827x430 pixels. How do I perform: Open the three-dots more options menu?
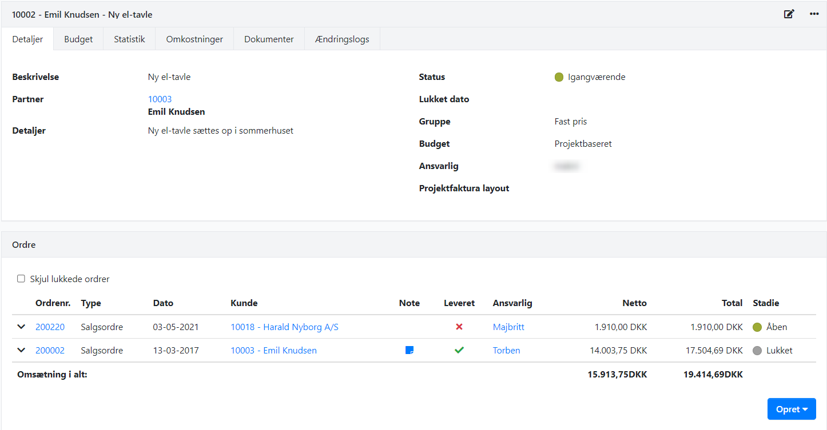click(814, 14)
